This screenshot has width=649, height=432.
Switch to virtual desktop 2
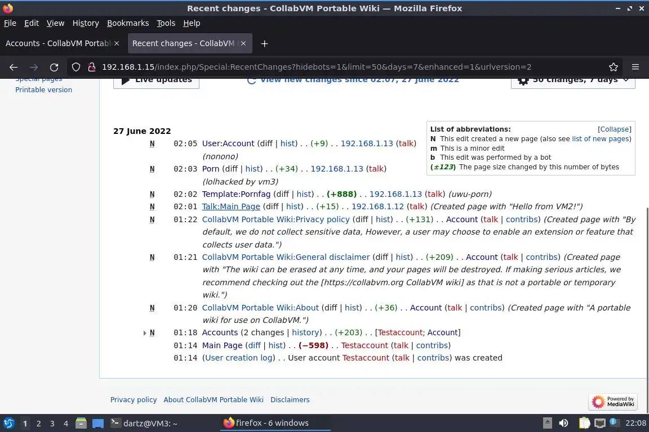[38, 424]
